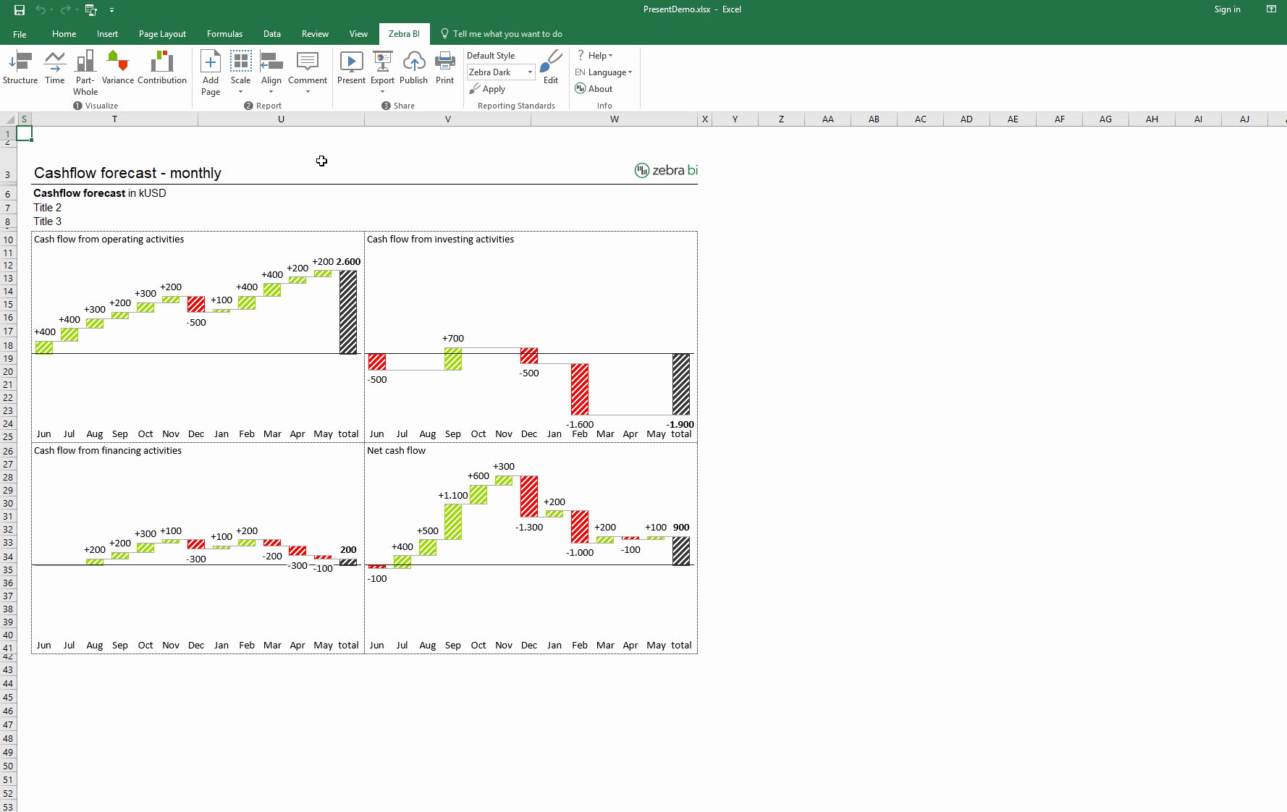Viewport: 1287px width, 812px height.
Task: Start Present mode
Action: pos(351,69)
